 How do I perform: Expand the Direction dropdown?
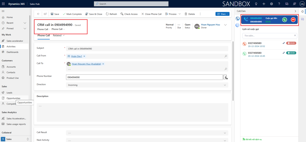(x=225, y=85)
